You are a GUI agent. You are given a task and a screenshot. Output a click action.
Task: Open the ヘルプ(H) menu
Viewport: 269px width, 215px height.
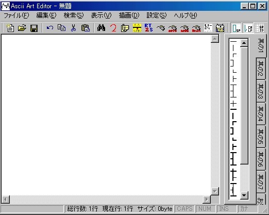click(186, 15)
